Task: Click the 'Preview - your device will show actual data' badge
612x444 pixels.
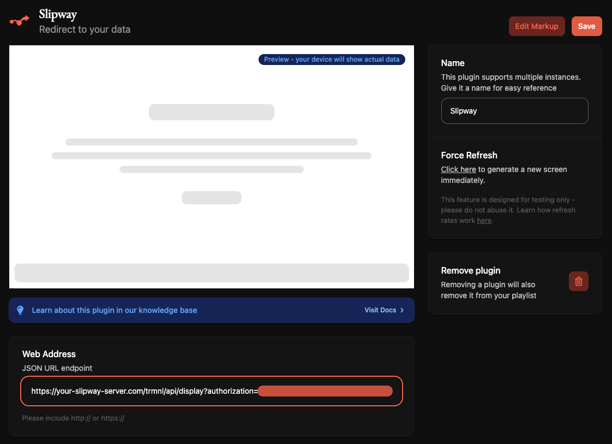Action: (332, 60)
